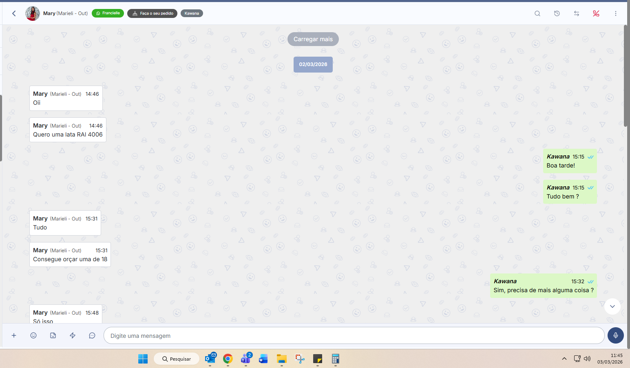Open the search icon in chat header
630x368 pixels.
pos(537,13)
